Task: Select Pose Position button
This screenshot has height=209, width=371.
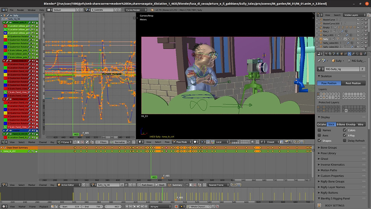Action: pos(329,83)
